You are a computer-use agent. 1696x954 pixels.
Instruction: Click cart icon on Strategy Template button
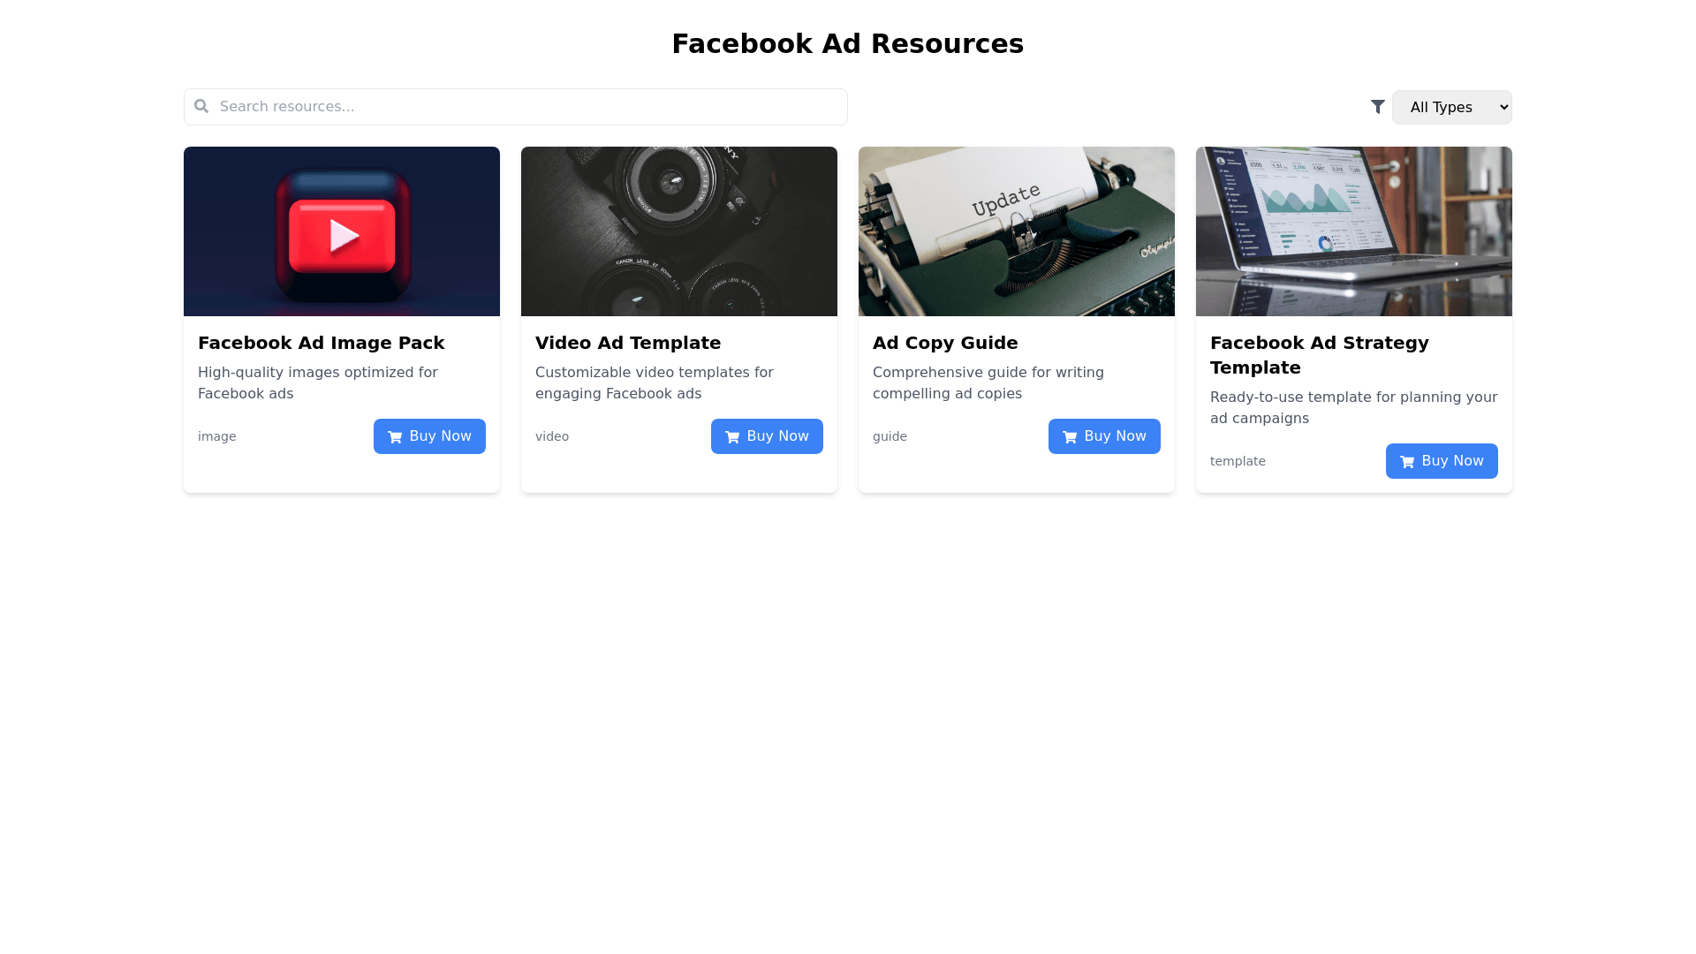pyautogui.click(x=1407, y=462)
